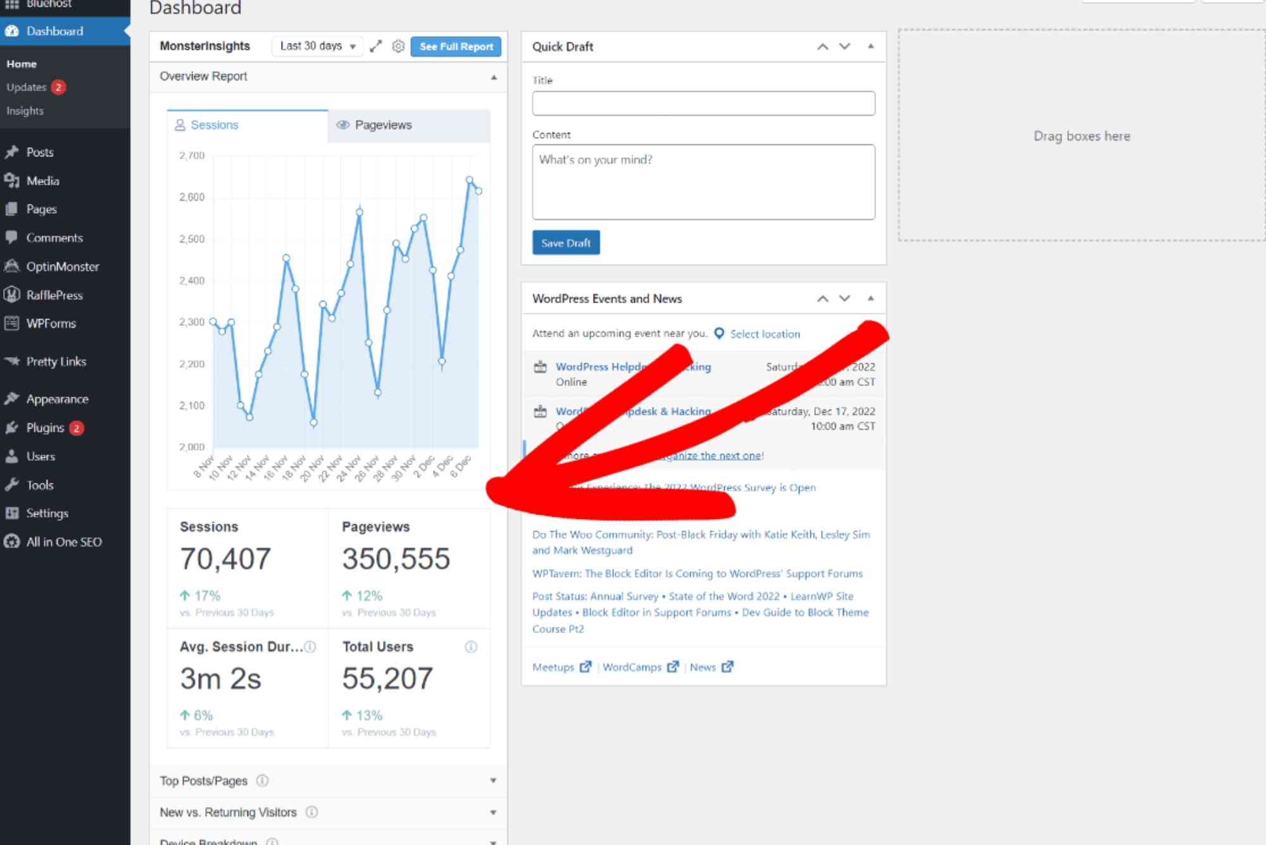Click the MonsterInsights fullscreen expand icon
The height and width of the screenshot is (845, 1266).
[376, 46]
